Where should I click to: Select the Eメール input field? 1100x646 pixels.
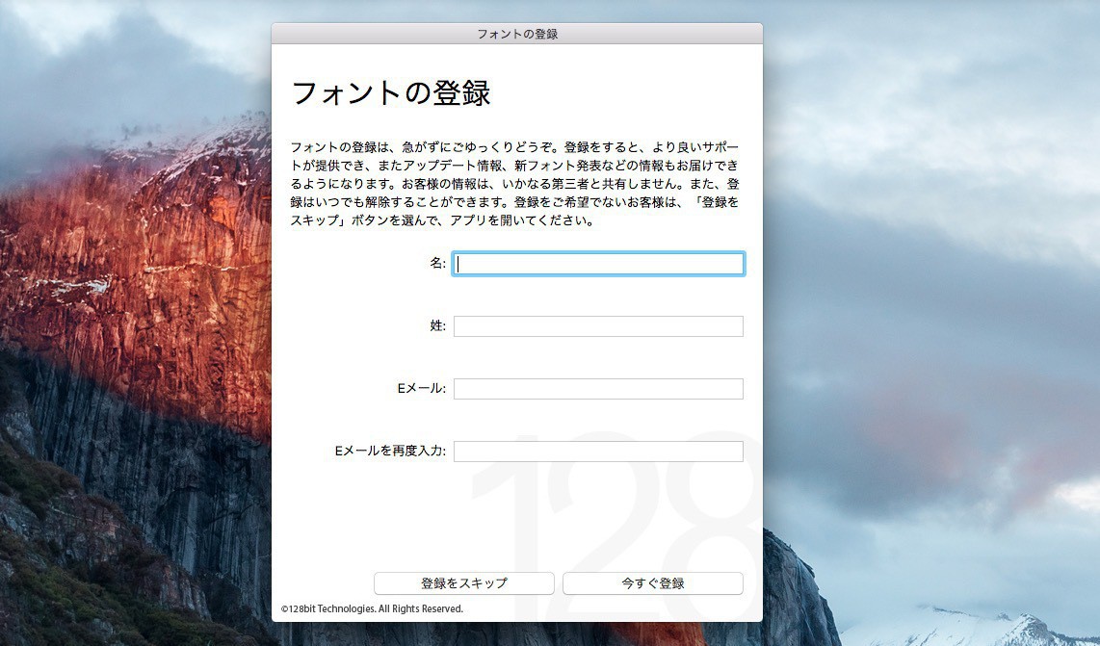click(598, 389)
